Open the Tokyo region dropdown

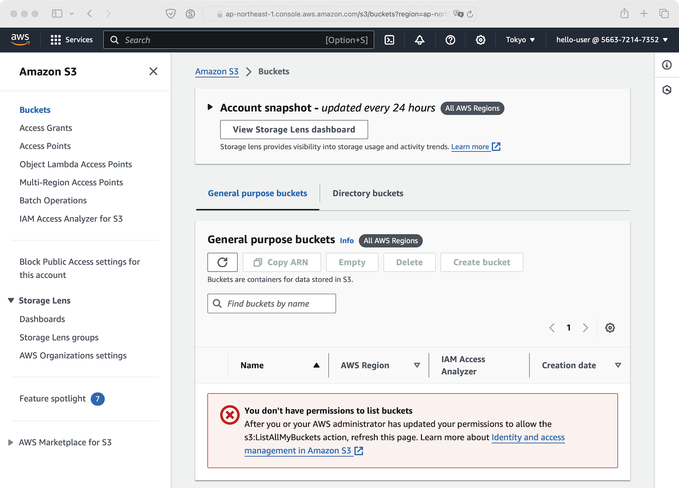[520, 40]
